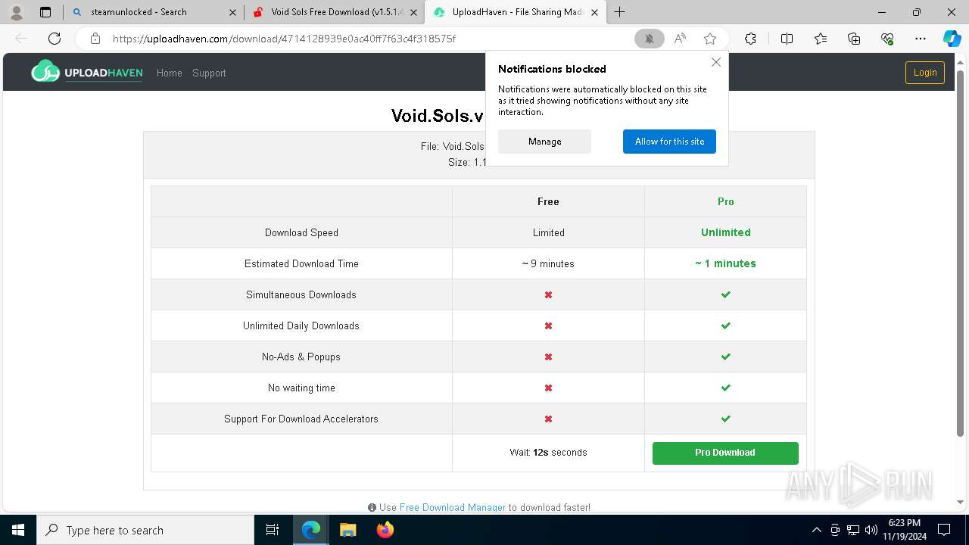Open Browser essentials heart icon
The image size is (969, 545).
click(x=887, y=39)
